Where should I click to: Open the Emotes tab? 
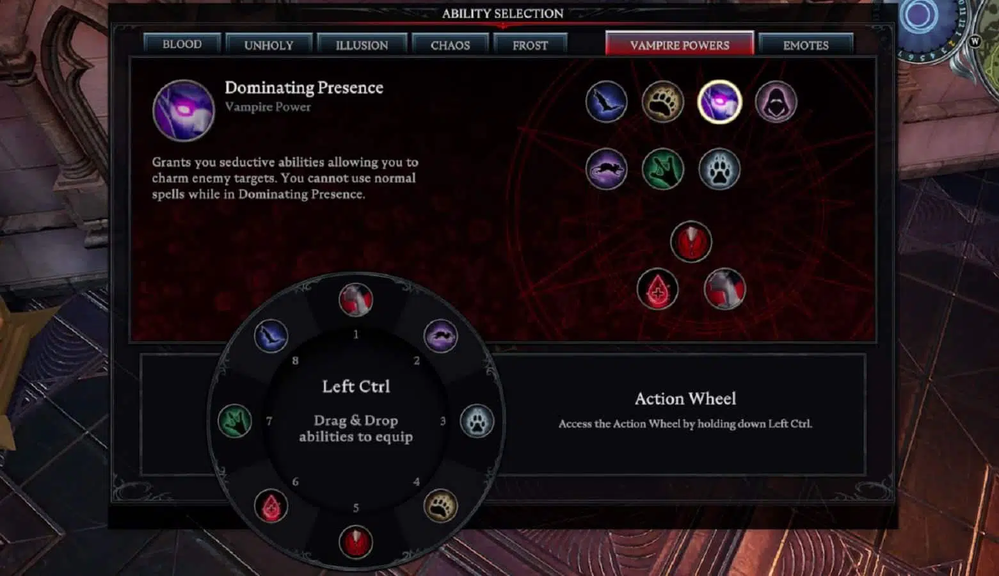coord(806,45)
